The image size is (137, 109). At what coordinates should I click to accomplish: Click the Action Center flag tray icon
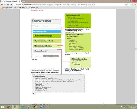122,107
